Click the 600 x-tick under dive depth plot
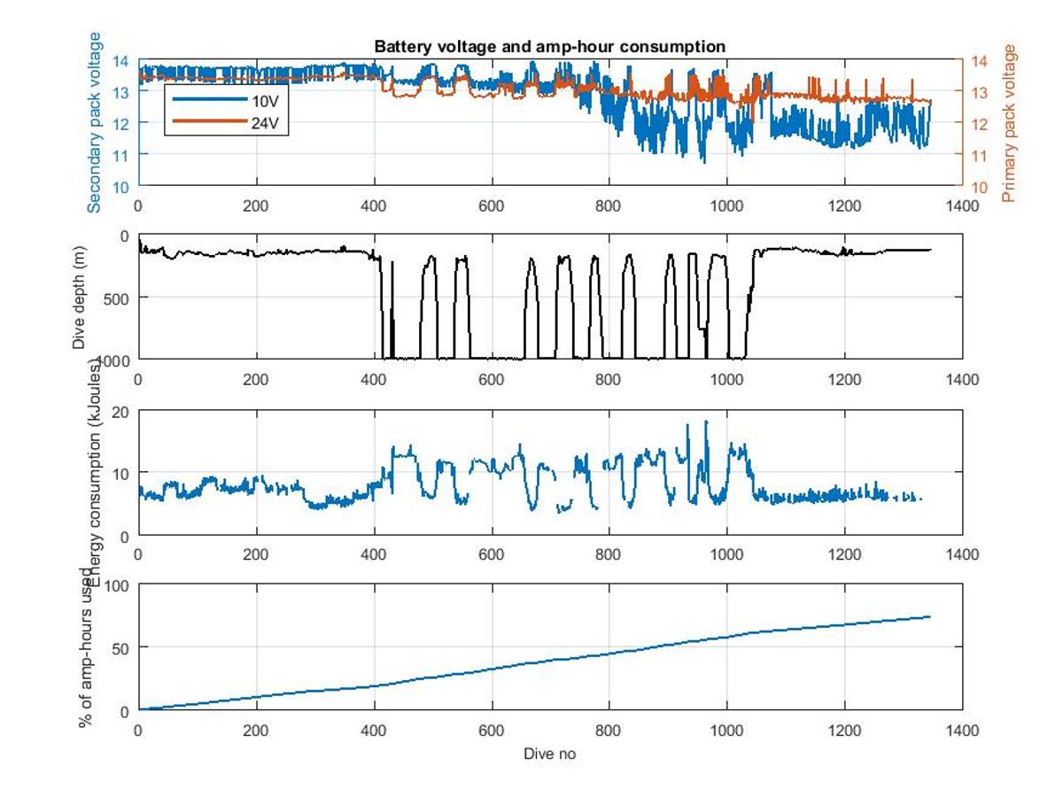 pyautogui.click(x=491, y=380)
